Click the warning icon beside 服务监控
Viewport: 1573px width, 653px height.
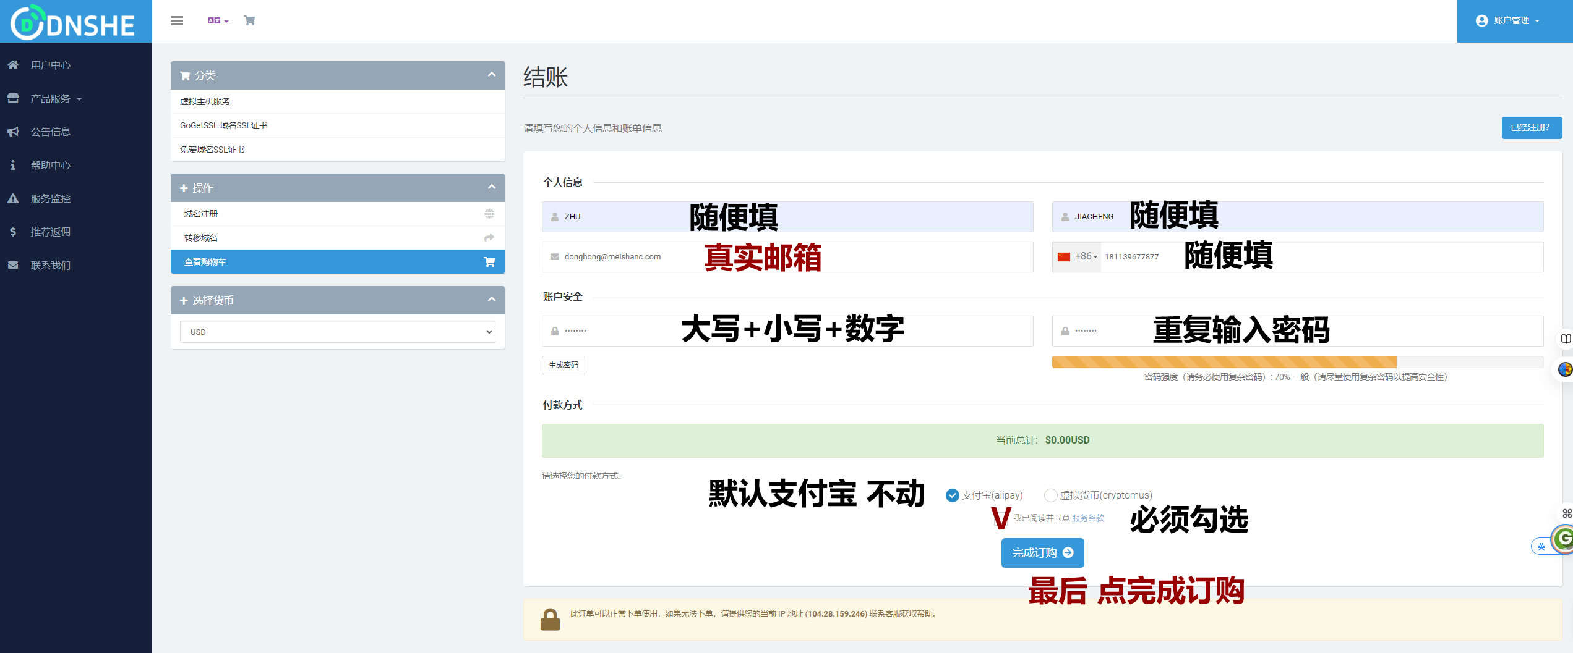[13, 198]
